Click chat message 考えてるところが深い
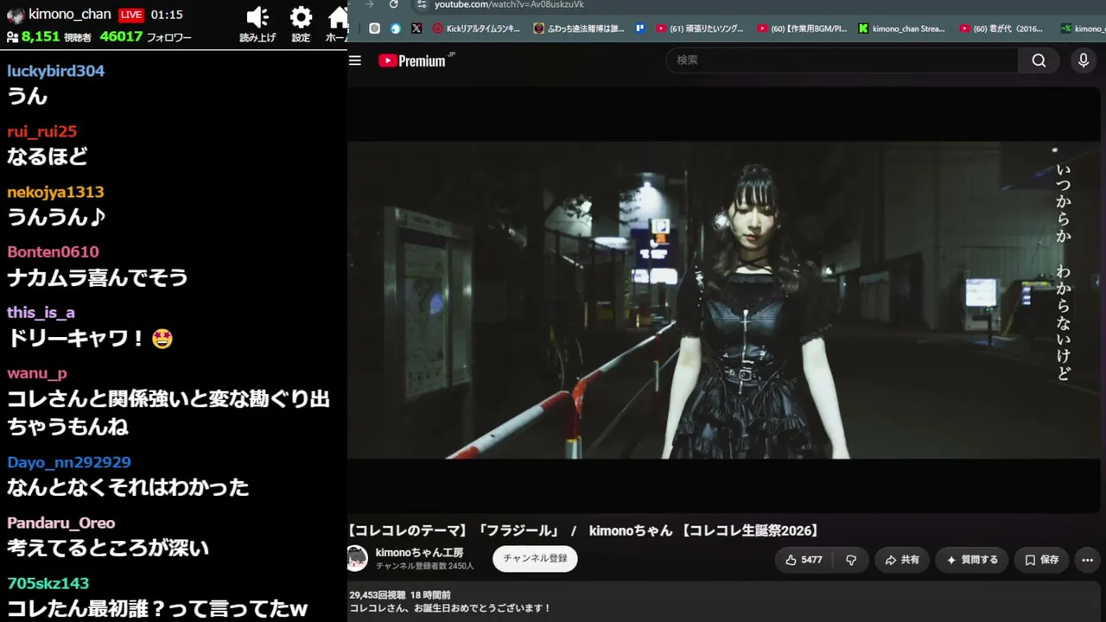 108,548
